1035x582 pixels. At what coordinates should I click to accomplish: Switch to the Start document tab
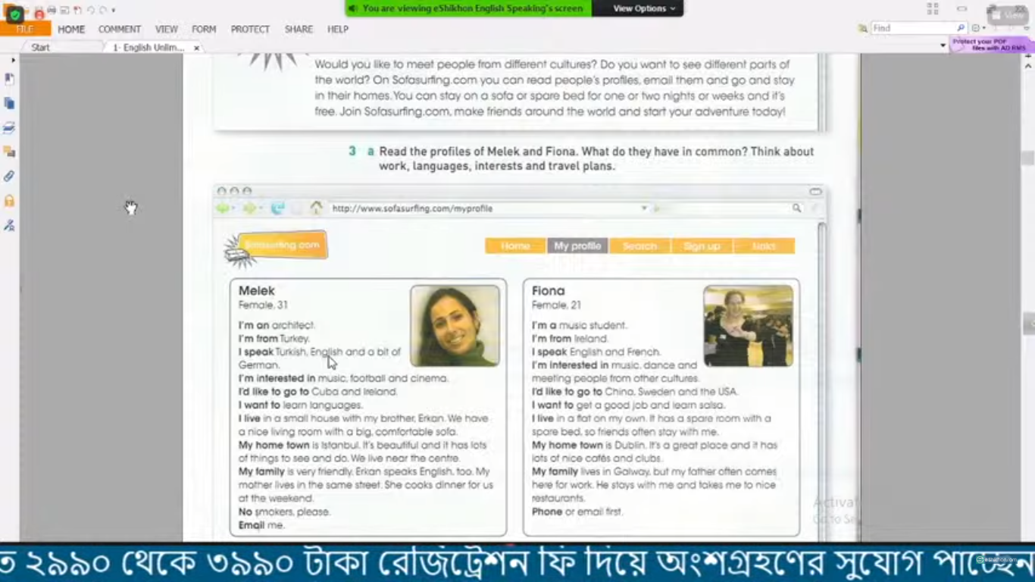point(40,47)
